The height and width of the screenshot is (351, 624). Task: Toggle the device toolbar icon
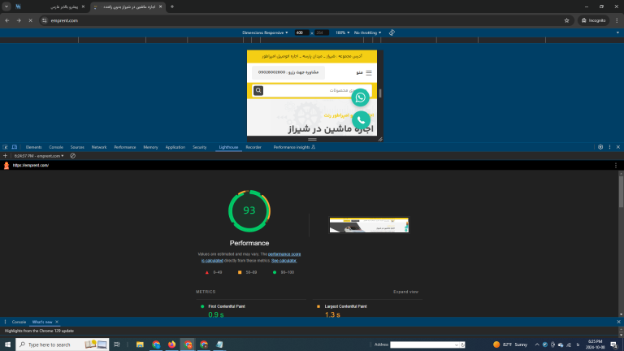[15, 147]
